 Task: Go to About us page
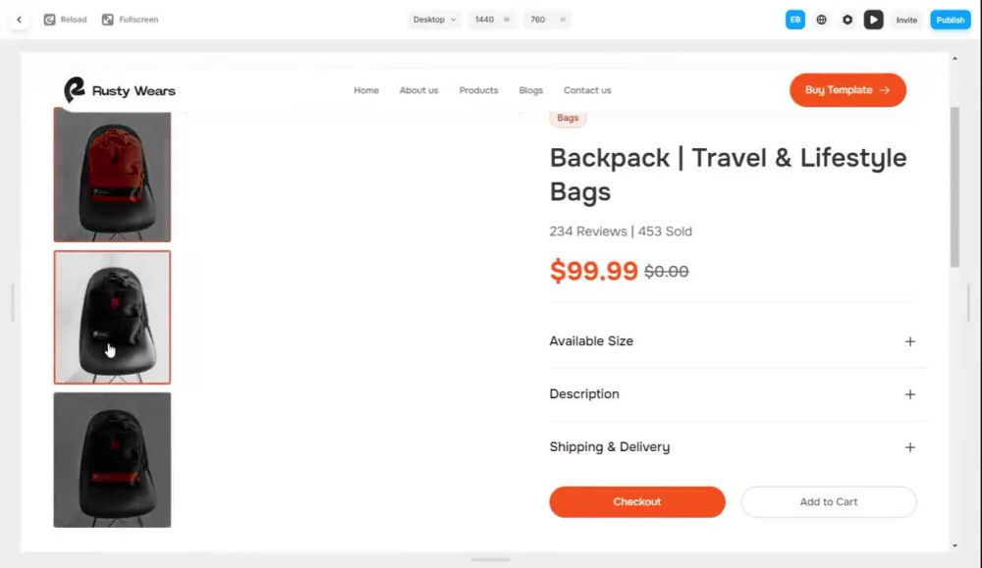(419, 90)
